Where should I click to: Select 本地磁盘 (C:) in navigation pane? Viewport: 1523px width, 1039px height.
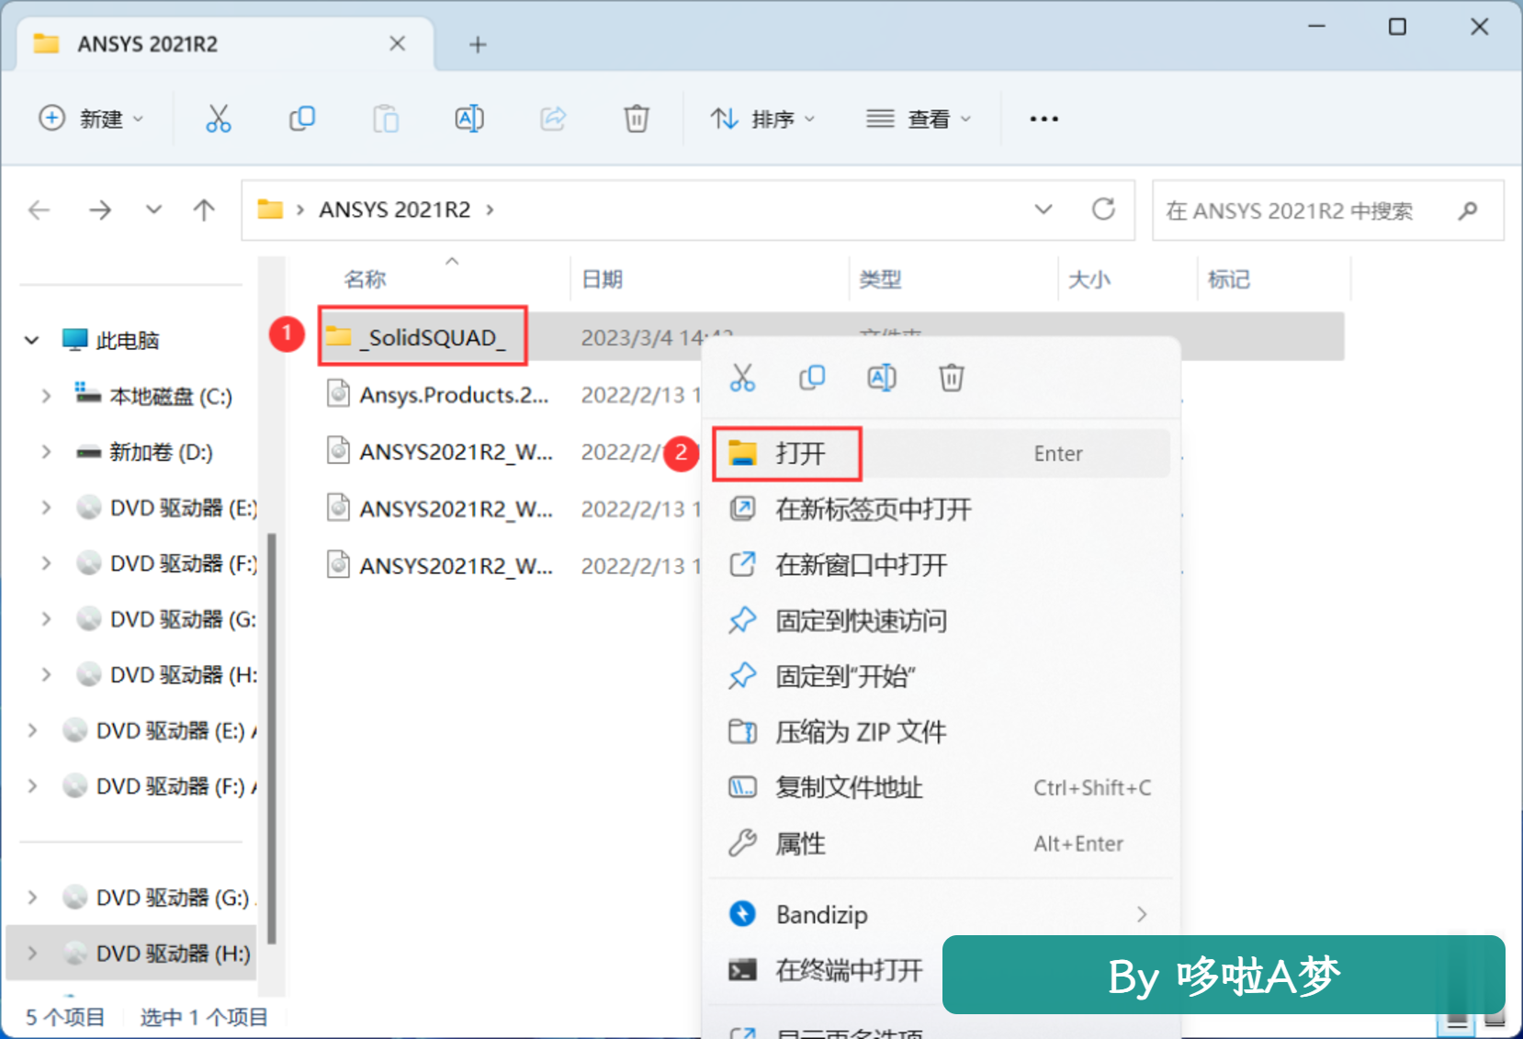(153, 396)
